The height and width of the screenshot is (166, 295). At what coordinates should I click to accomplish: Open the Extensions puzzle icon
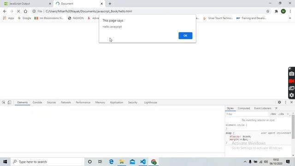(276, 11)
